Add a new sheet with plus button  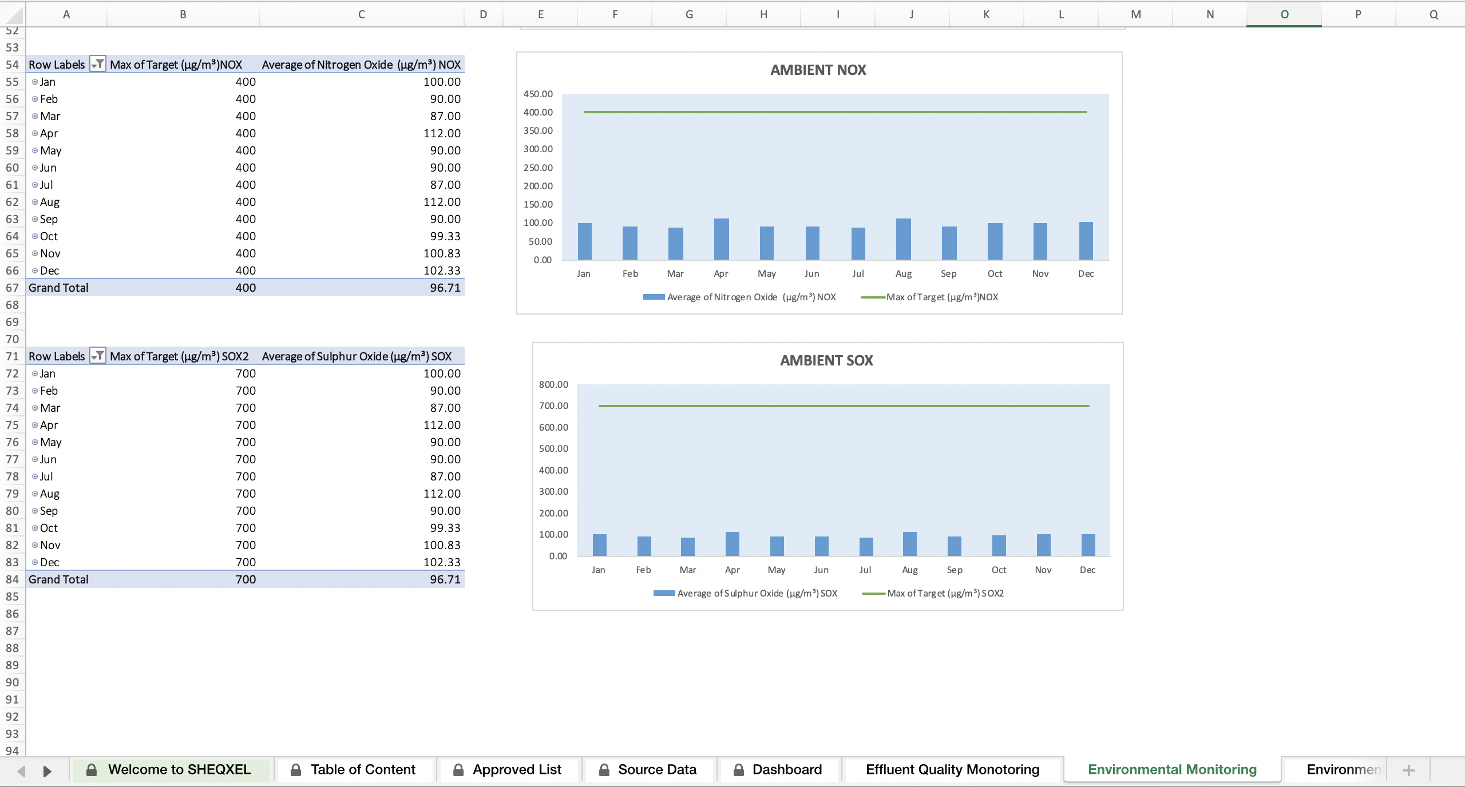click(1409, 770)
